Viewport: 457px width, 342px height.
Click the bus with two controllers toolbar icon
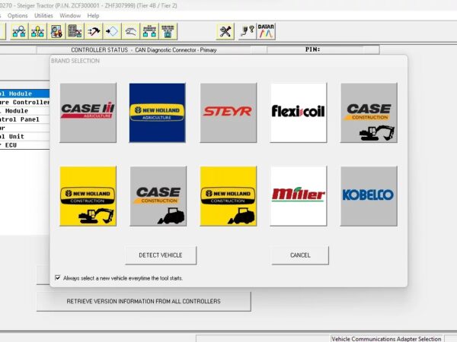tap(149, 31)
